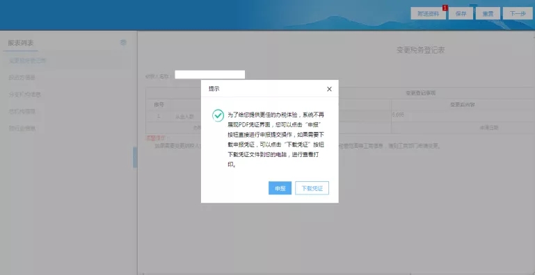The image size is (535, 275).
Task: Click the 保存 button in header
Action: click(x=461, y=14)
